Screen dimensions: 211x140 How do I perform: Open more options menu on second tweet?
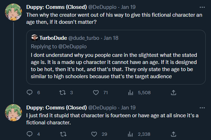tap(202, 108)
